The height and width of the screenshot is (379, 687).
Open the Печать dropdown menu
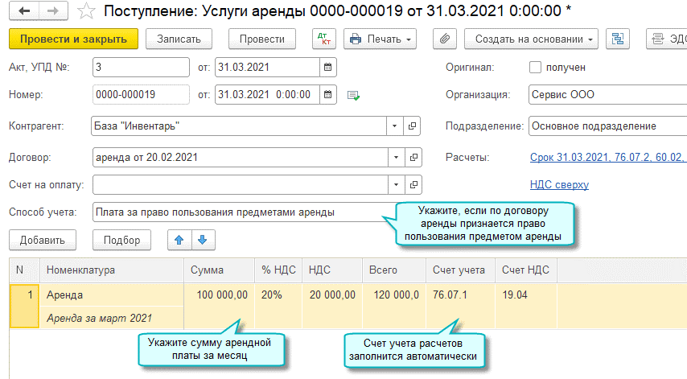coord(380,39)
